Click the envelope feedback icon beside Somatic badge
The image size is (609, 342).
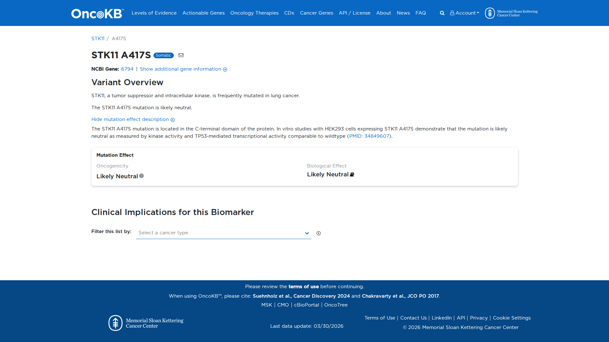(x=181, y=55)
